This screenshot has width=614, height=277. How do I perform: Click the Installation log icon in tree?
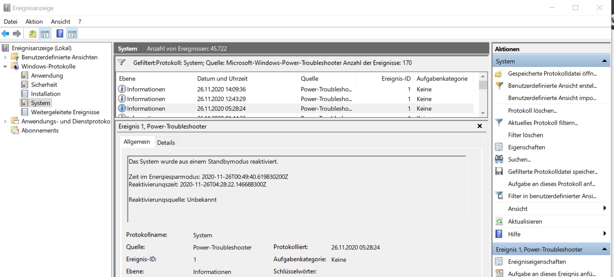25,94
